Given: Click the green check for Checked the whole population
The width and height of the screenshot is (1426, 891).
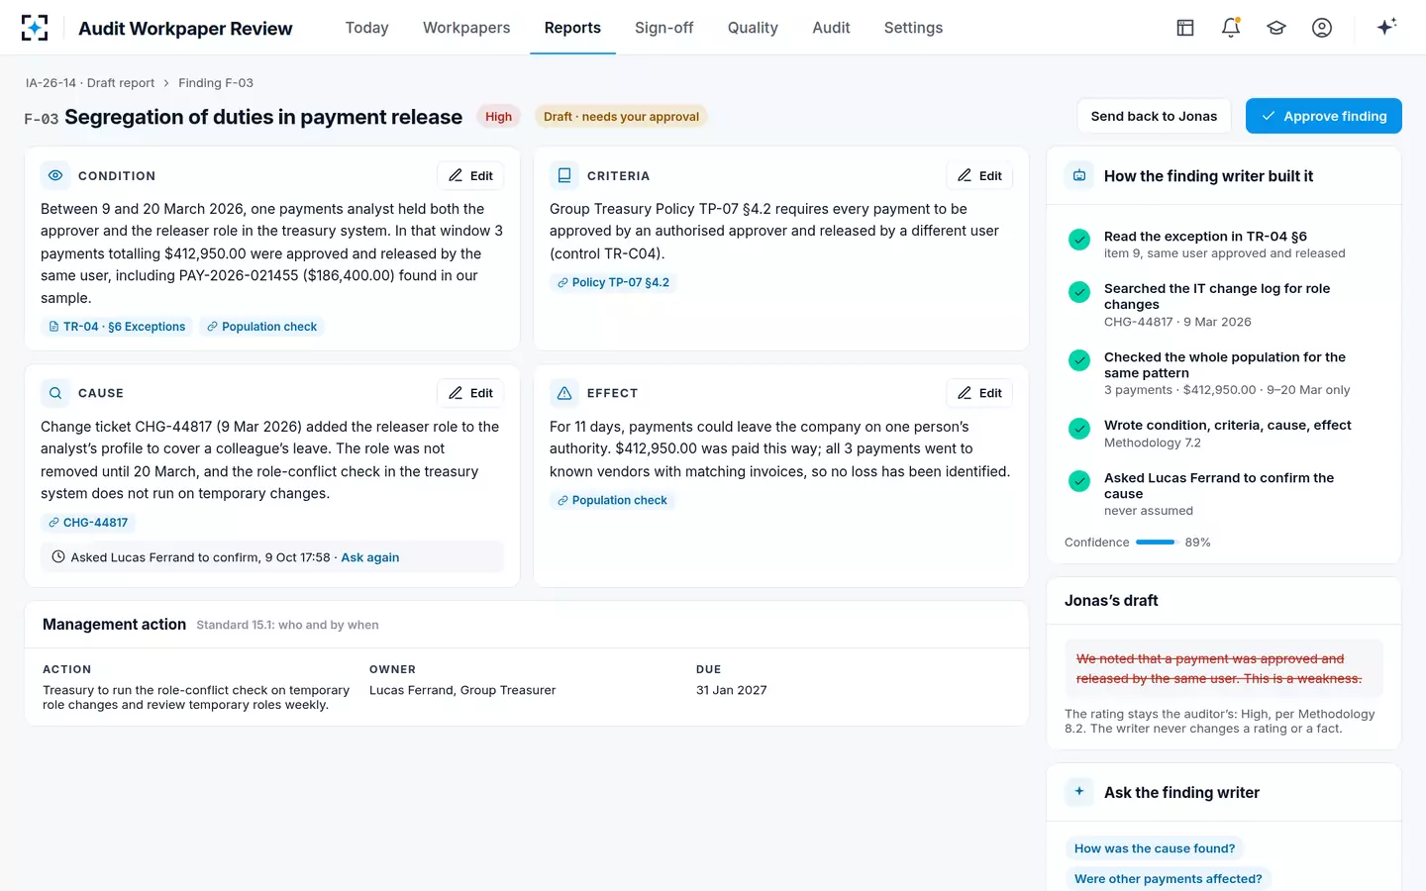Looking at the screenshot, I should click(1079, 359).
